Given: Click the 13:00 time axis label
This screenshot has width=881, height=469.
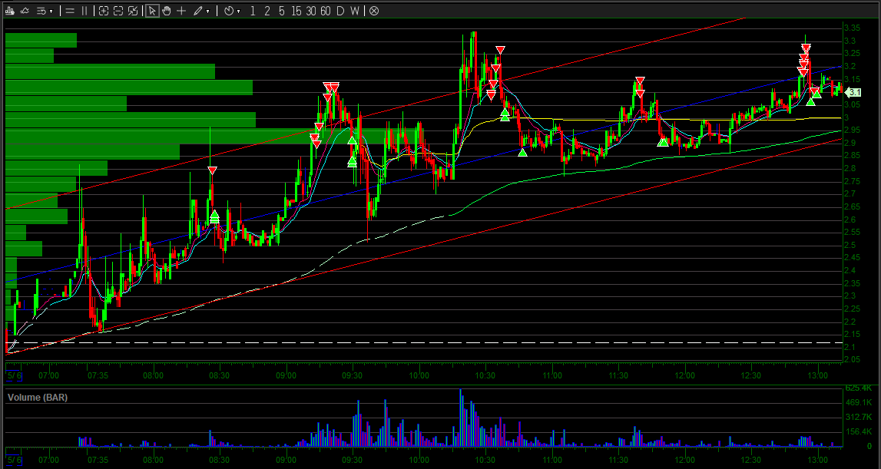Looking at the screenshot, I should 817,376.
